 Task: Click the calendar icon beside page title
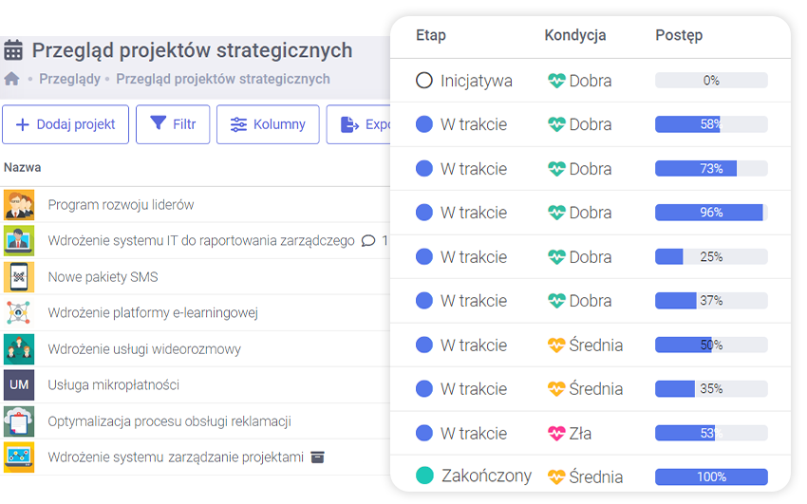[x=13, y=50]
